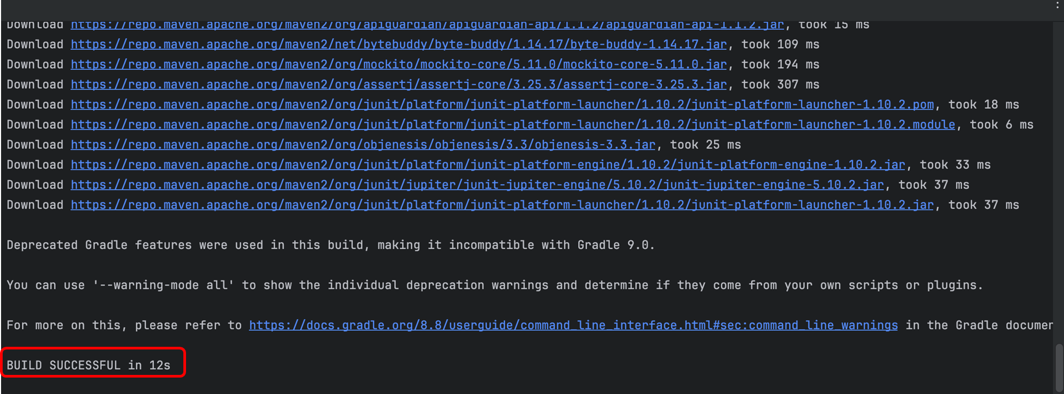Click the '--warning-mode all' hint line
Viewport: 1064px width, 394px height.
point(495,285)
